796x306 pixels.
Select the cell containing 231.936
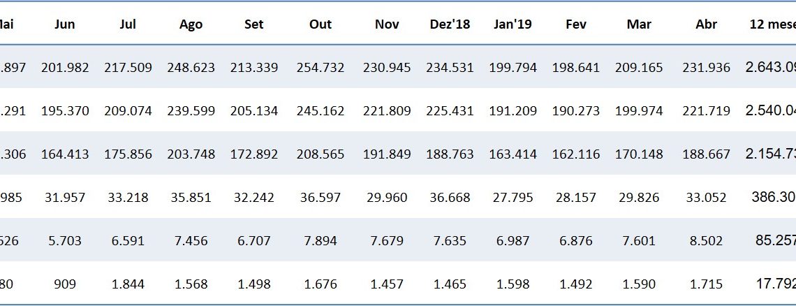(707, 68)
